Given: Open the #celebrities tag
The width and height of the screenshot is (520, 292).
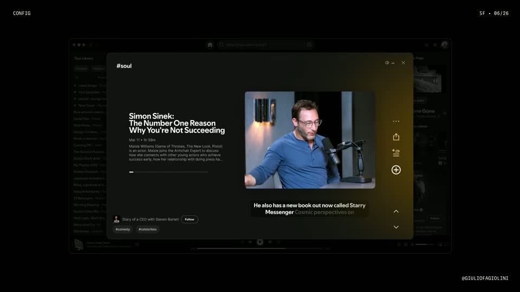Looking at the screenshot, I should coord(147,229).
